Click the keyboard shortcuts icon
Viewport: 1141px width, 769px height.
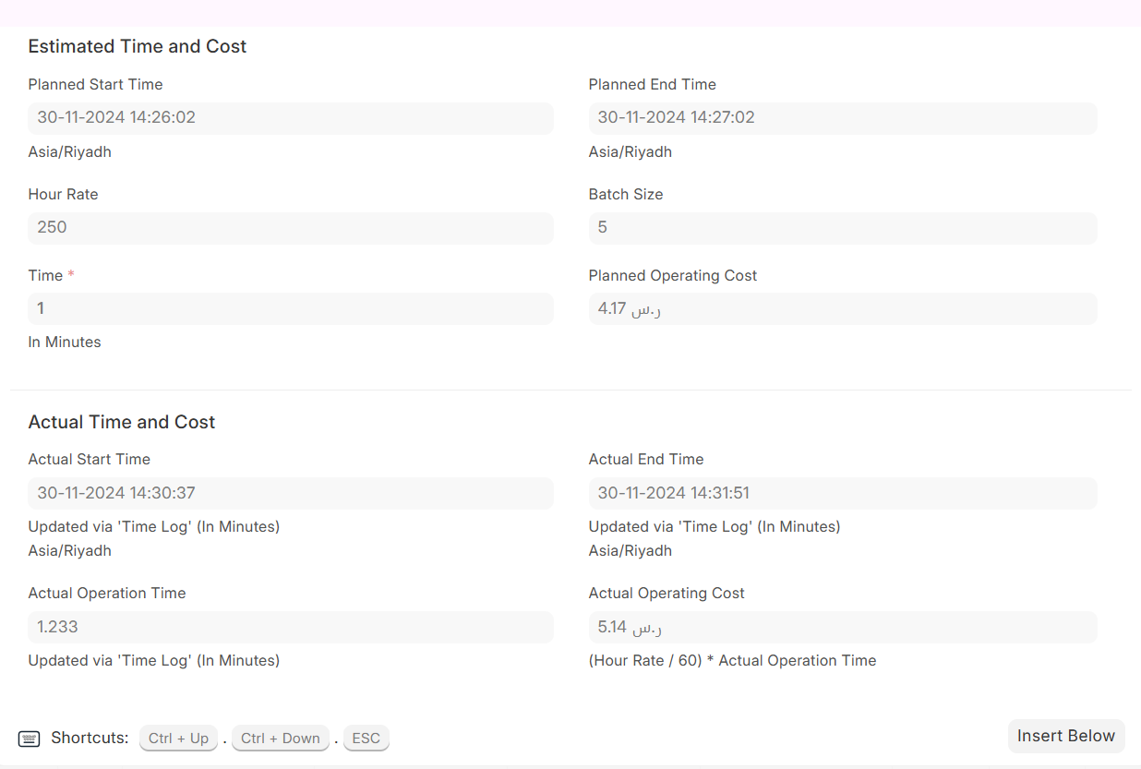[x=30, y=739]
